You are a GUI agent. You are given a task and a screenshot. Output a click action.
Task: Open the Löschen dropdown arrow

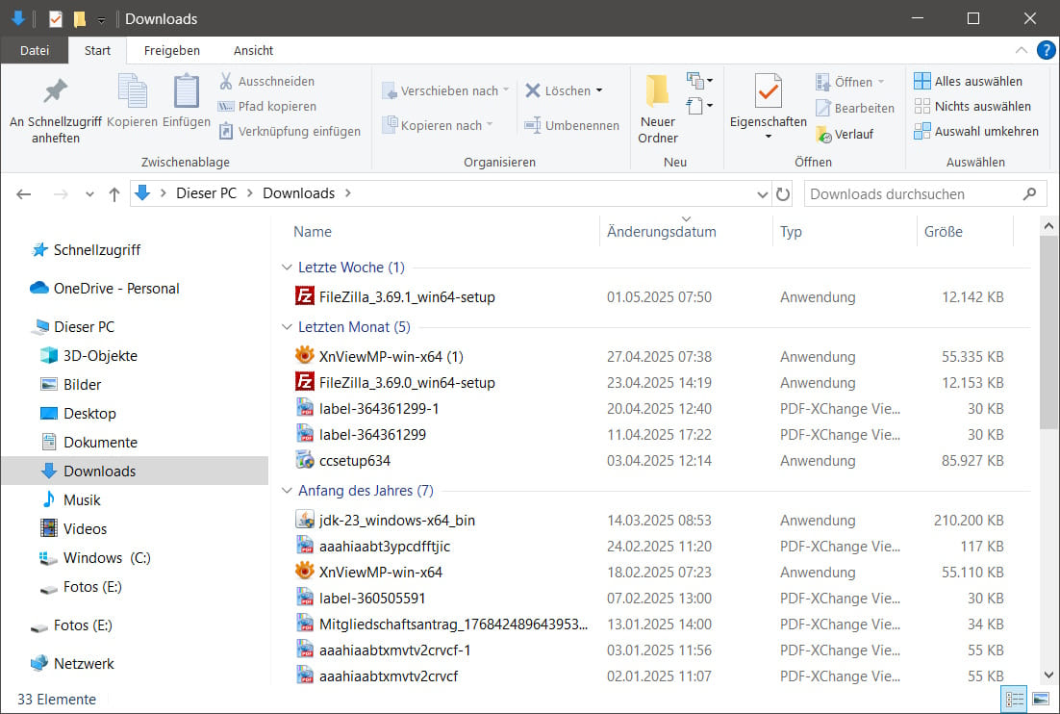[x=598, y=90]
